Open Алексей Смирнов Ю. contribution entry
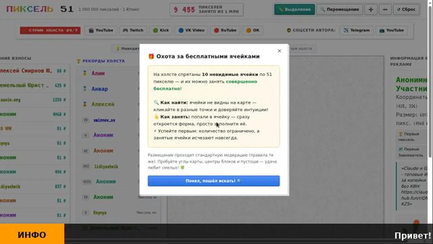The width and height of the screenshot is (433, 244). 34,71
